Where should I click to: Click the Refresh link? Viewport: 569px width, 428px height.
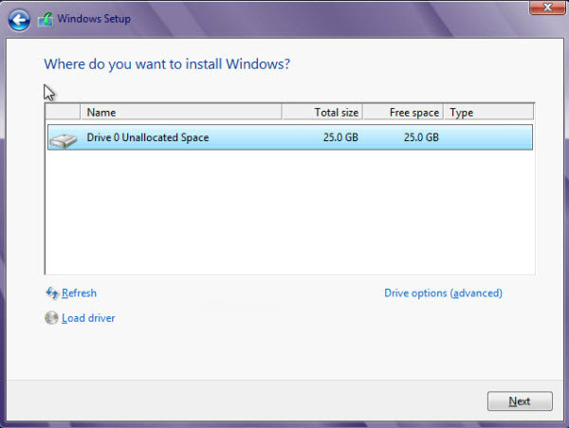[x=79, y=293]
